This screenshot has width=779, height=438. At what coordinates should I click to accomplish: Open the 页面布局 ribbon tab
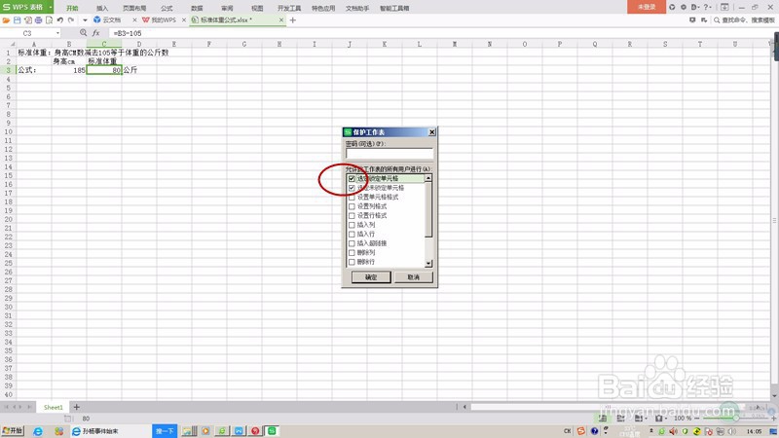pos(134,8)
